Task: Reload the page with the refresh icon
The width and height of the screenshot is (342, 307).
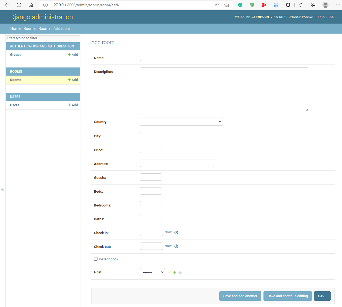Action: point(19,5)
